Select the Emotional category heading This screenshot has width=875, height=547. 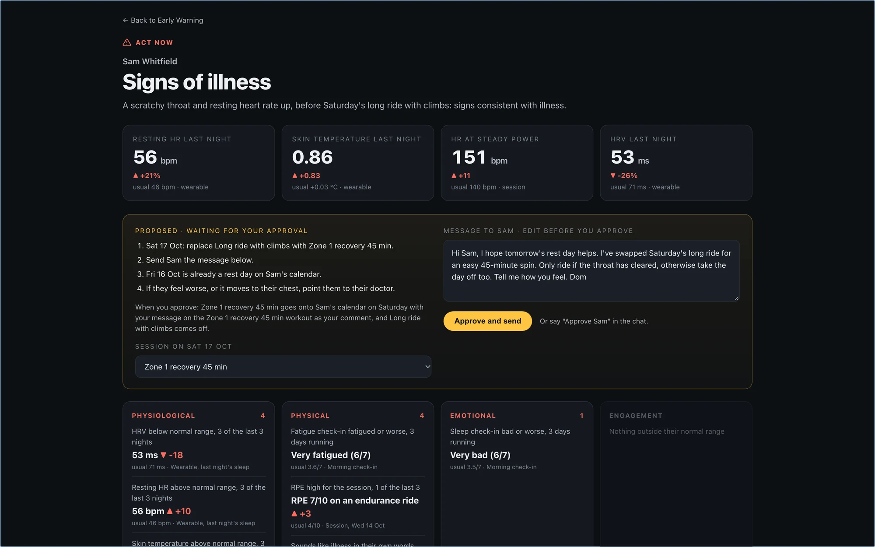click(473, 416)
